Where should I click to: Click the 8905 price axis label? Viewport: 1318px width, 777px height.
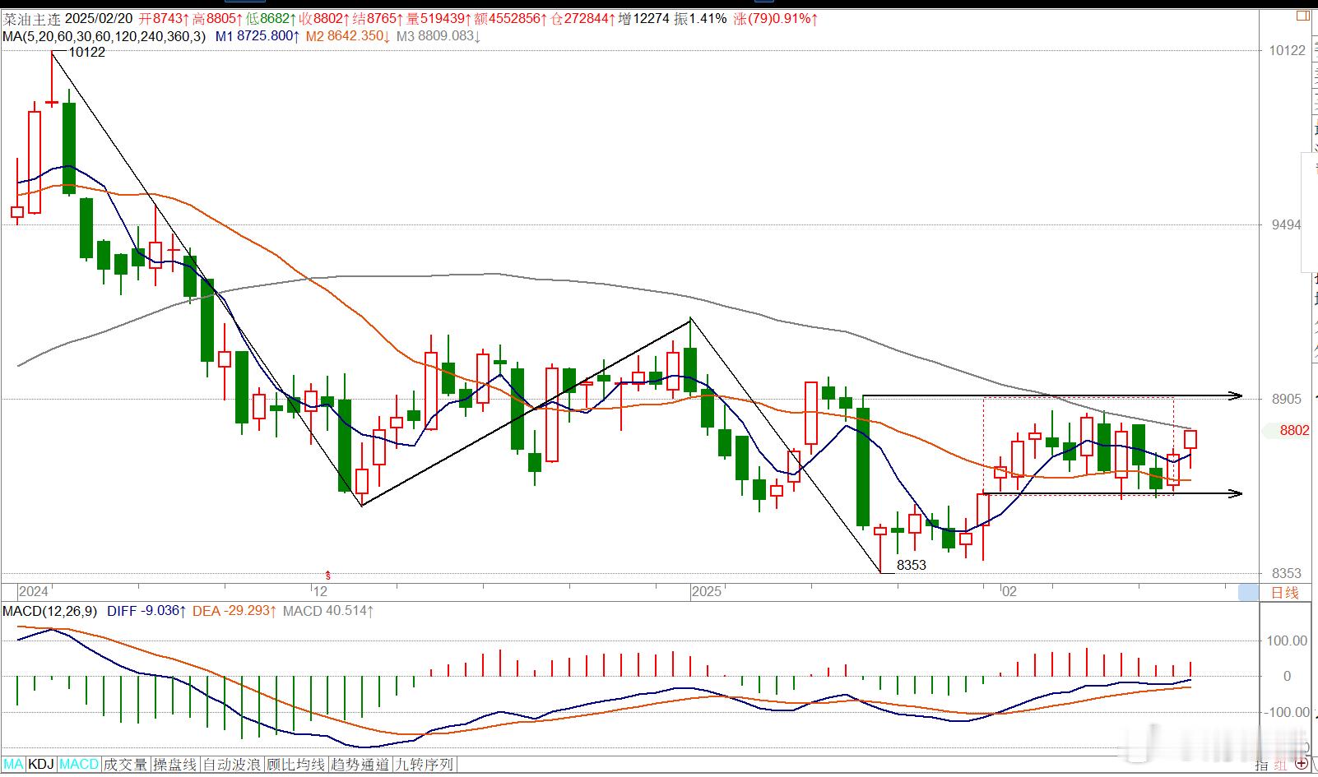click(x=1286, y=399)
